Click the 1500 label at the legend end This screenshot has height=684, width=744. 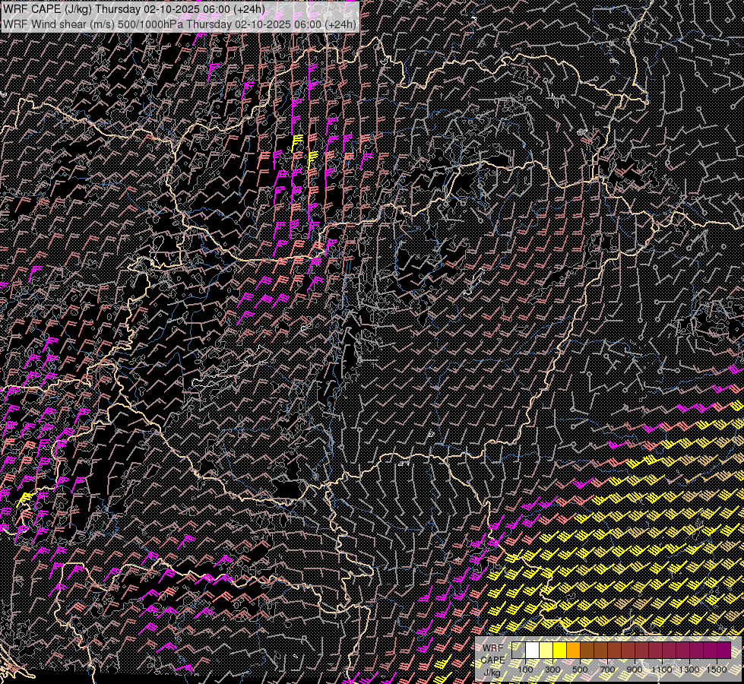click(716, 670)
